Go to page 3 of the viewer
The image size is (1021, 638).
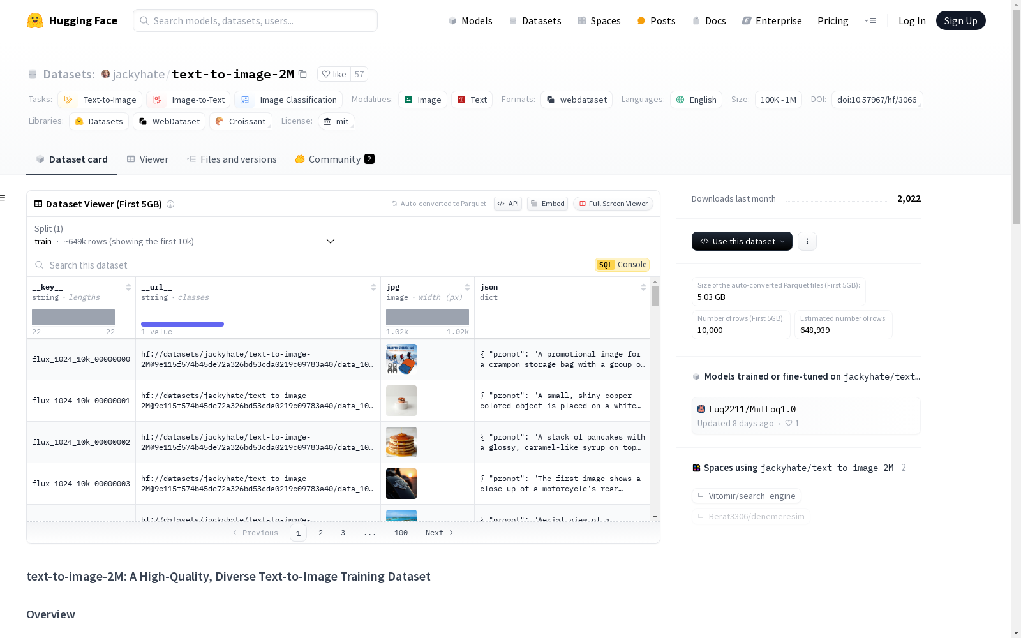[343, 533]
